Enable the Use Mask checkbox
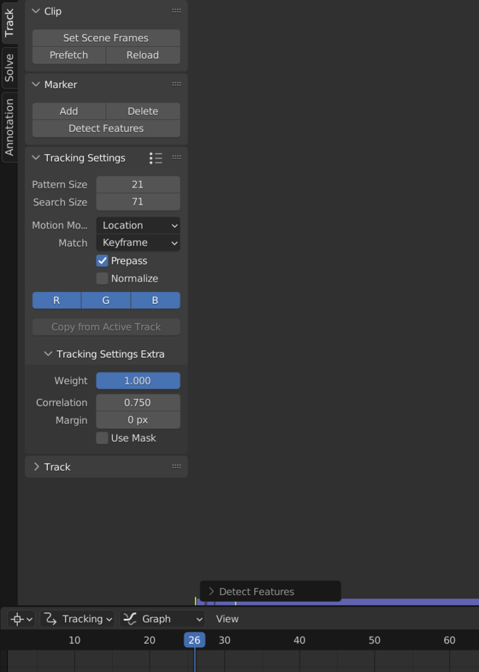This screenshot has height=672, width=479. (x=102, y=438)
